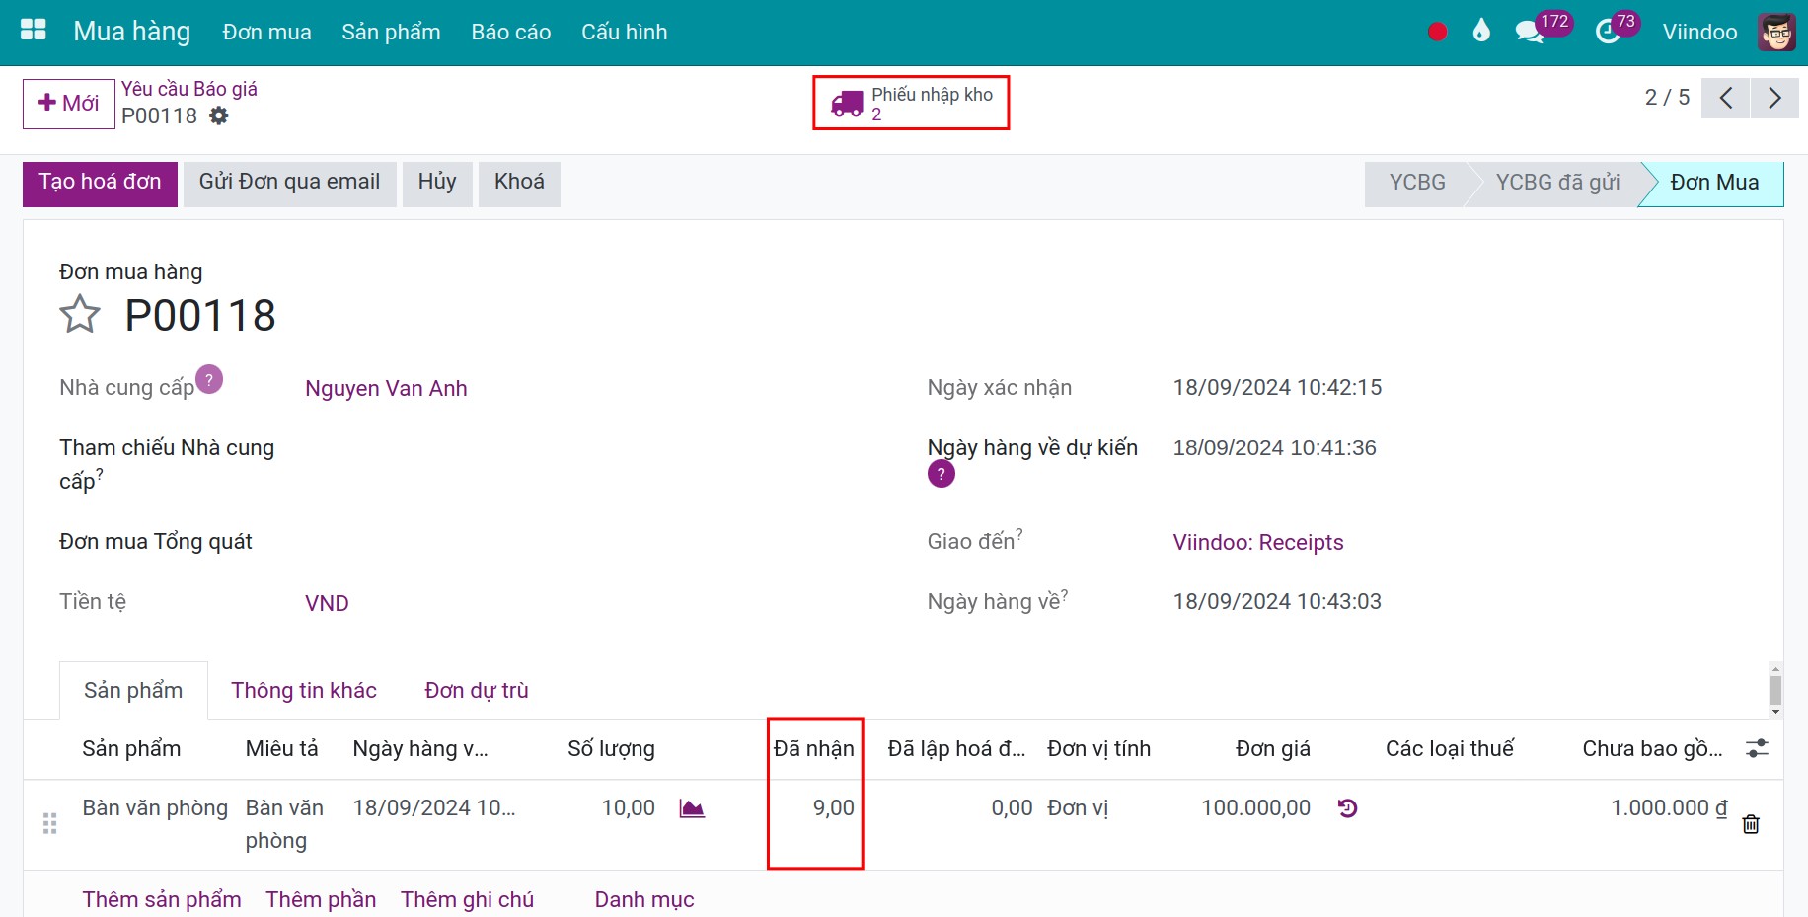Toggle the favorite star for P00118

[80, 315]
